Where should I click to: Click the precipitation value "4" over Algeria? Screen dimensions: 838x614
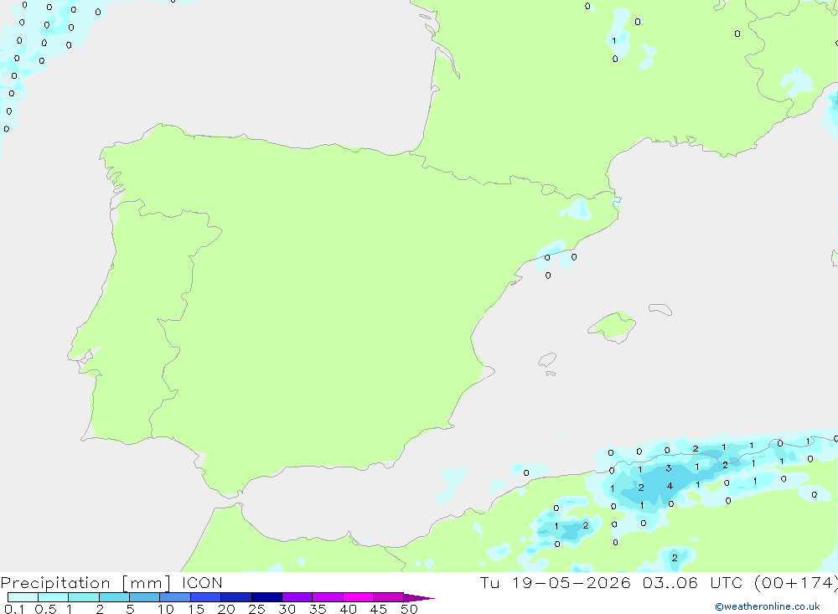(670, 487)
